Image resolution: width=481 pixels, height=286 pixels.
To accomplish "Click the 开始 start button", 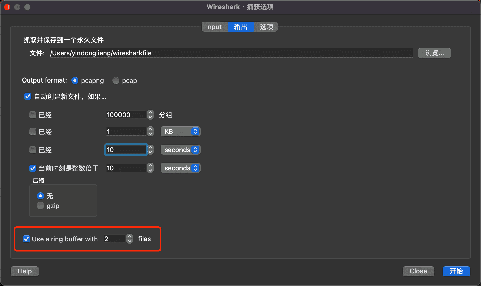I will (456, 271).
